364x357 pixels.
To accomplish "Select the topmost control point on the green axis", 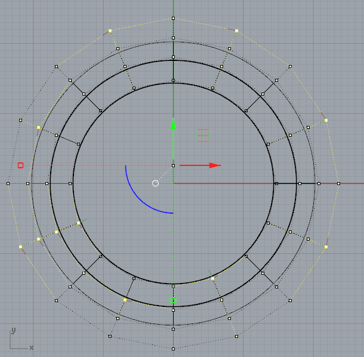I will 173,18.
